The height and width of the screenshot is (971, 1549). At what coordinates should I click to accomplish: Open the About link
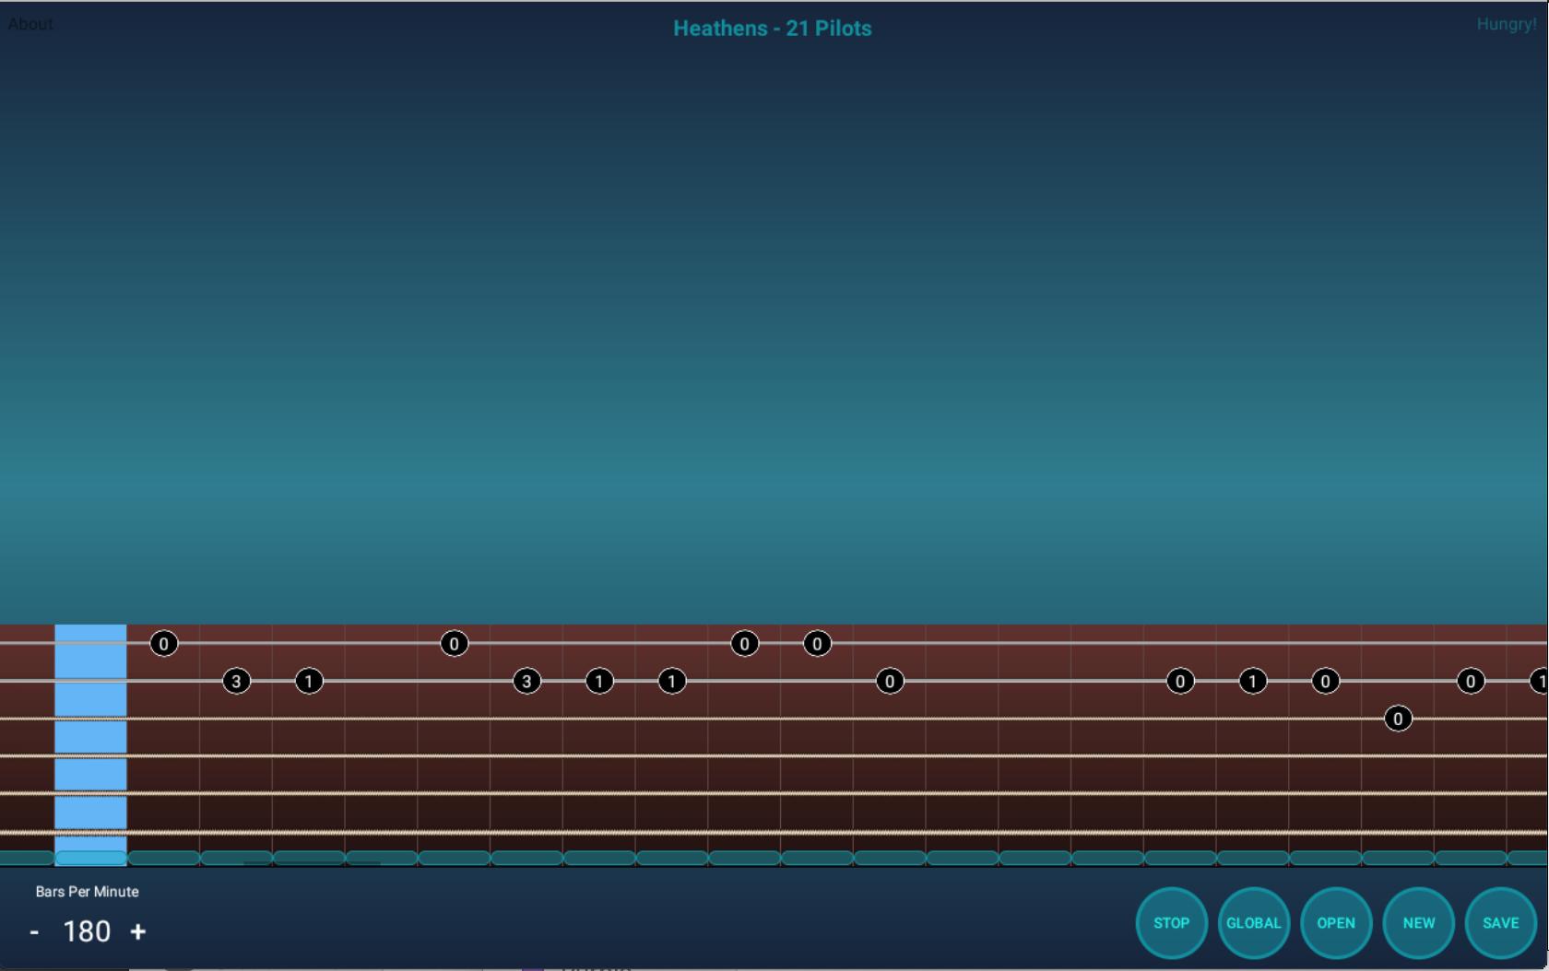point(30,24)
